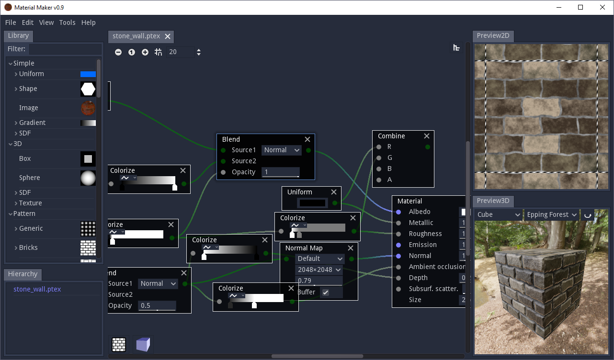Open the Tools menu
Image resolution: width=614 pixels, height=360 pixels.
click(x=68, y=22)
